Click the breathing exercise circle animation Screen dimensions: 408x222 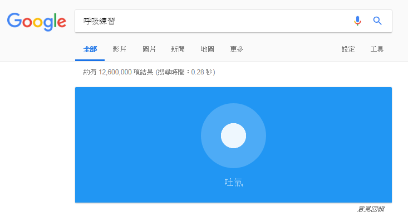pyautogui.click(x=233, y=135)
